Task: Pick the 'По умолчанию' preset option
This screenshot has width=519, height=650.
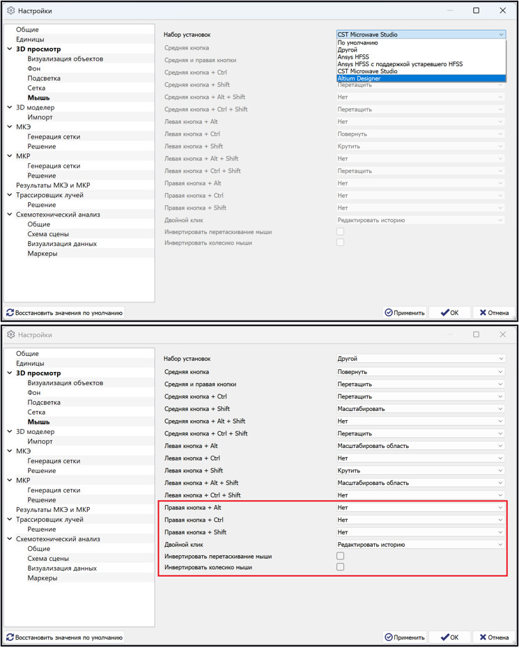Action: 357,42
